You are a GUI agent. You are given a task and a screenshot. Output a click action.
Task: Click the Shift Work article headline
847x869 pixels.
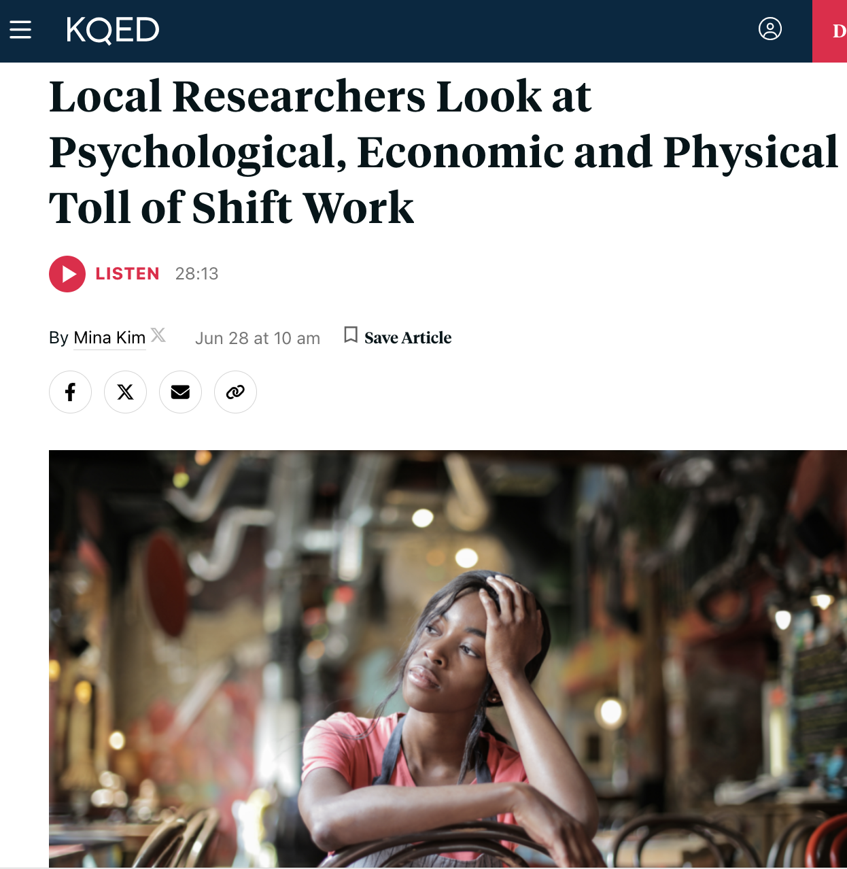(x=443, y=152)
